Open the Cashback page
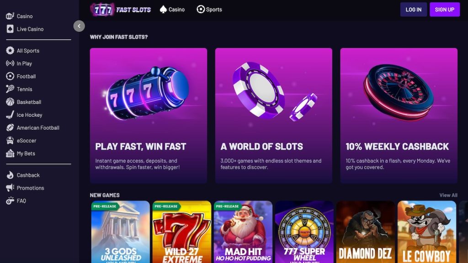The height and width of the screenshot is (263, 468). [x=27, y=175]
